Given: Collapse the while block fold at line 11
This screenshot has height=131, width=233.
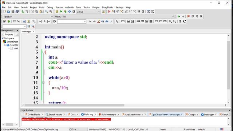Looking at the screenshot, I should [x=43, y=83].
